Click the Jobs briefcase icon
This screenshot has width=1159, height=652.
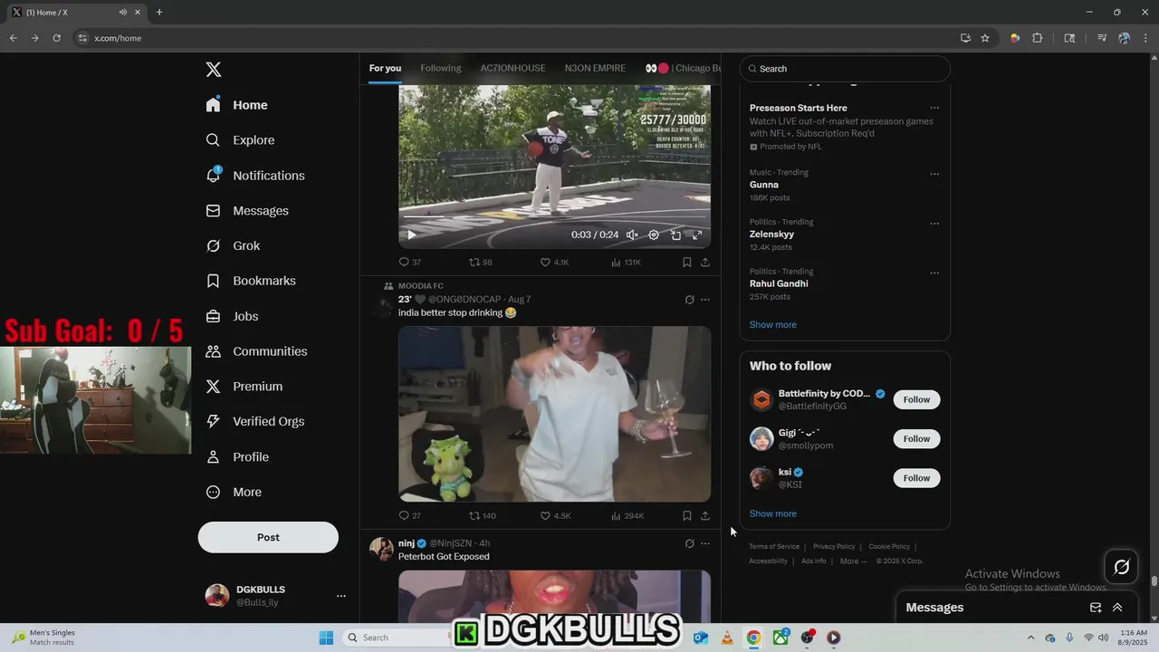[x=213, y=316]
